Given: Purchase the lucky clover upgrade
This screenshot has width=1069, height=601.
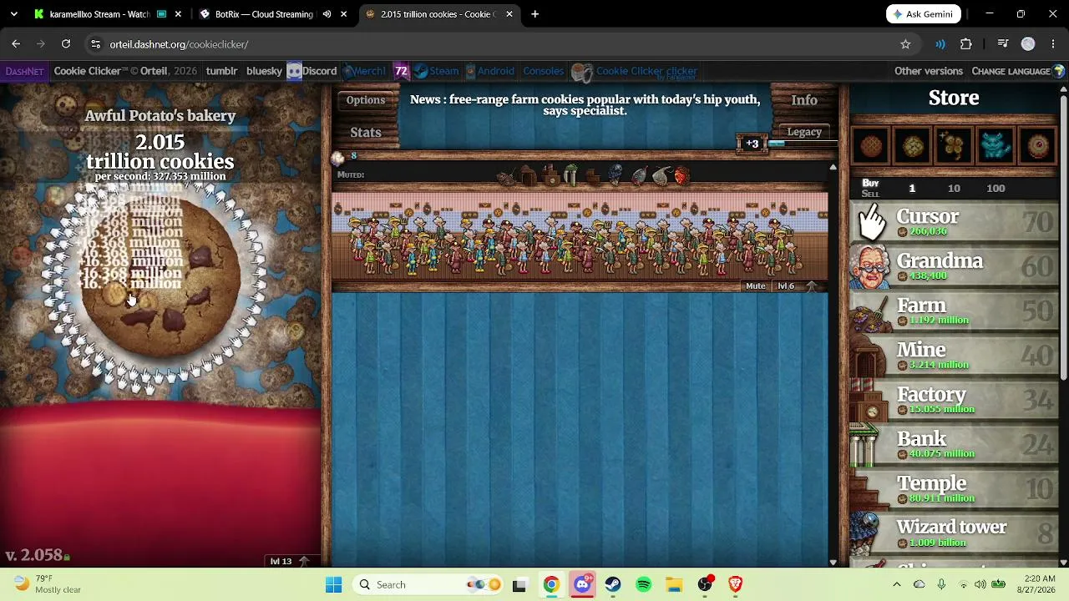Looking at the screenshot, I should [955, 146].
